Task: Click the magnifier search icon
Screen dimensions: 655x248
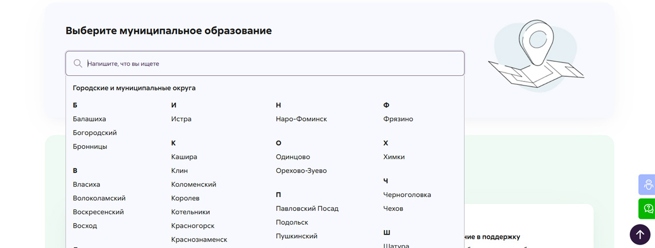Action: pos(78,64)
